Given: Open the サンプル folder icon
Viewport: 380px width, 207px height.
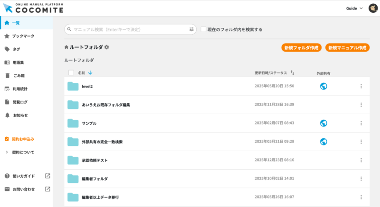Looking at the screenshot, I should 73,123.
